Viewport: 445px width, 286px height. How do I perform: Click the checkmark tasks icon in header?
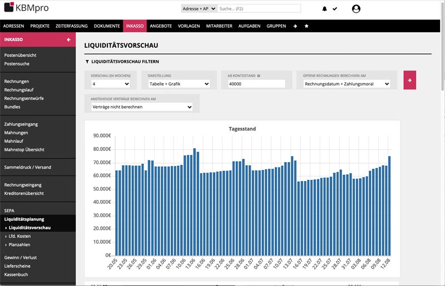coord(335,9)
